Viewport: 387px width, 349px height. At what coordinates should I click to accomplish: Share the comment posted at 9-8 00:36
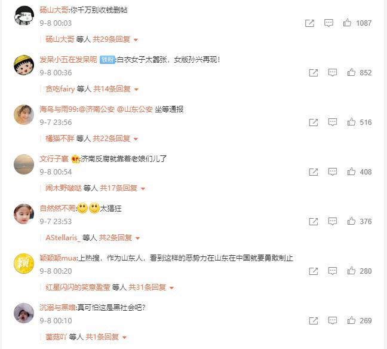click(314, 73)
